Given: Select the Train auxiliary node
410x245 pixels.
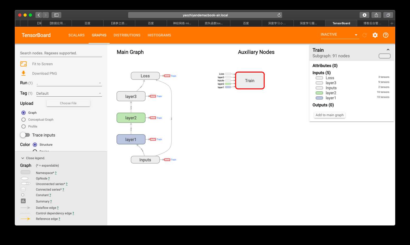Looking at the screenshot, I should [x=250, y=81].
